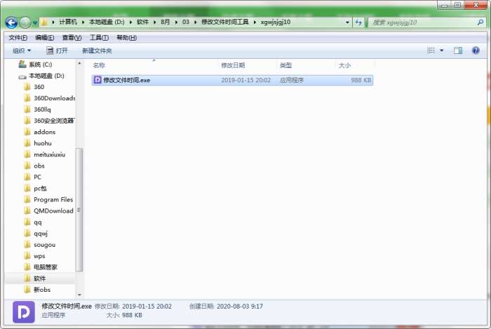Open help with the question mark icon
Screen dimensions: 491x329
coord(476,51)
